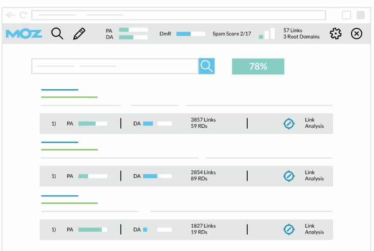
Task: Reload the page using the browser refresh icon
Action: [x=23, y=15]
